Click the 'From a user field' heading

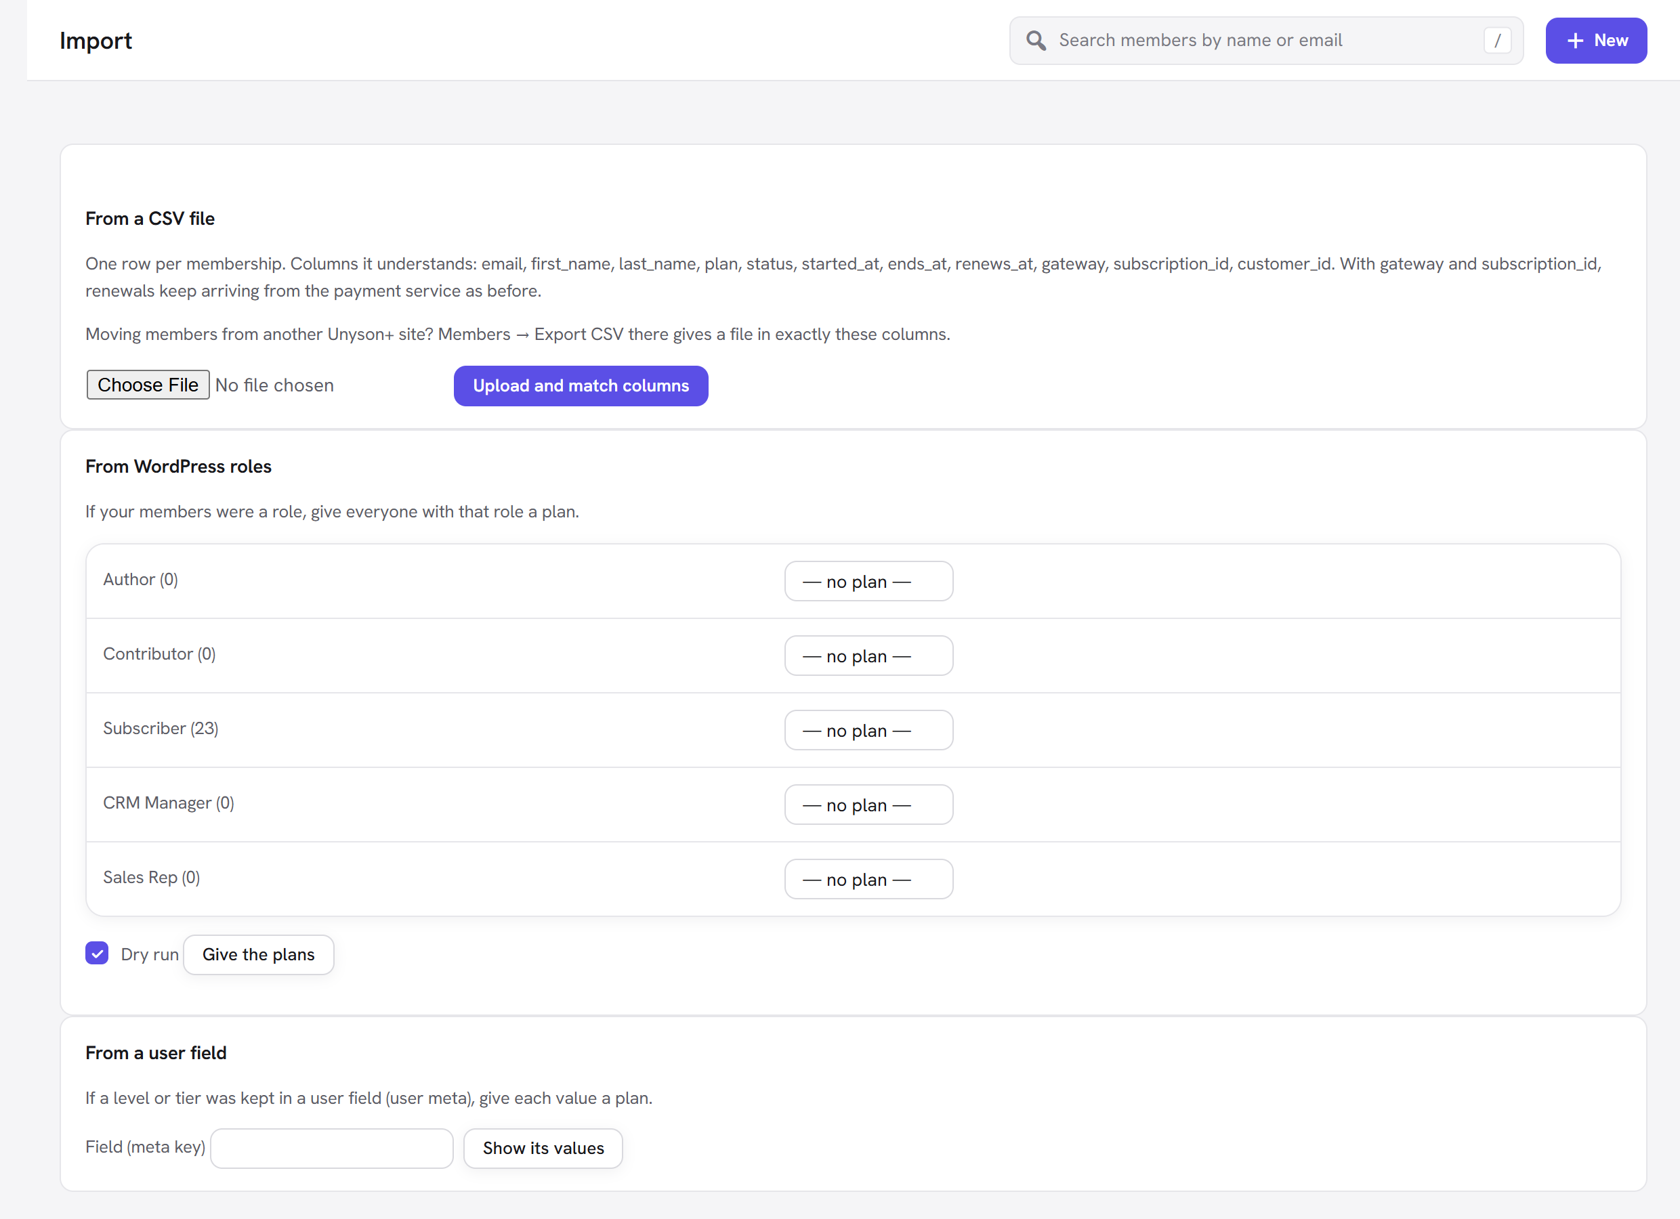156,1053
